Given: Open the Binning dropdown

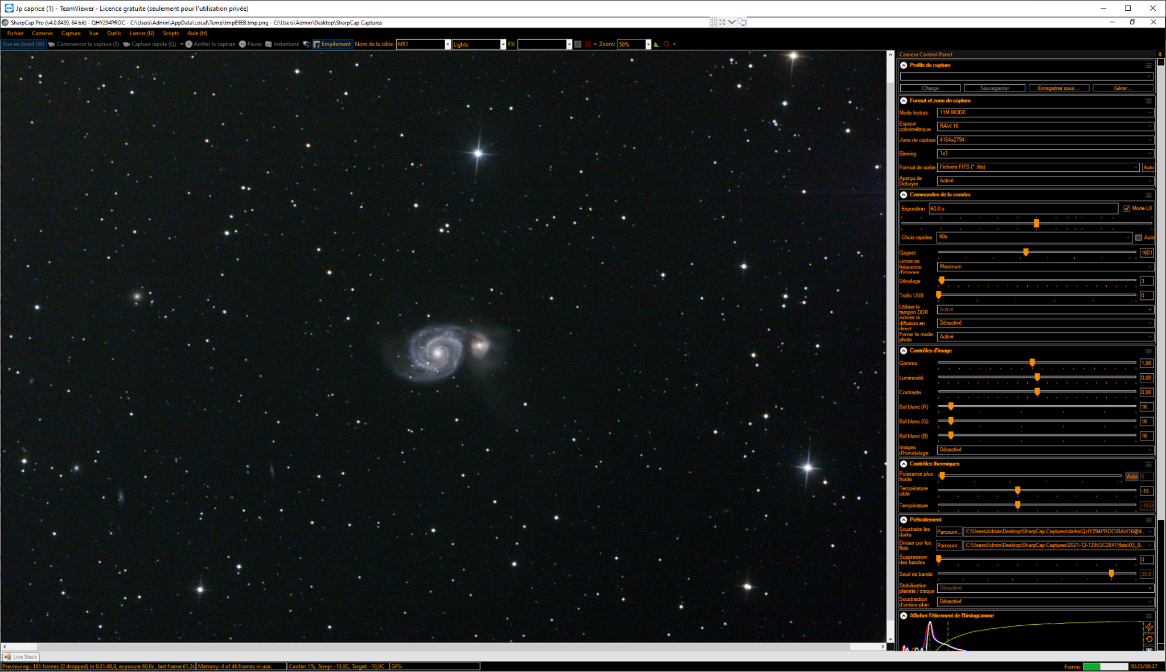Looking at the screenshot, I should [1045, 154].
